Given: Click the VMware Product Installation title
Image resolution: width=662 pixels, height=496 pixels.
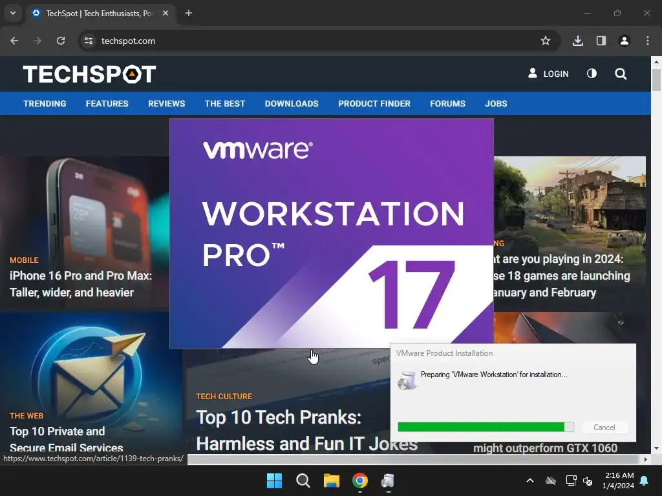Looking at the screenshot, I should point(444,353).
